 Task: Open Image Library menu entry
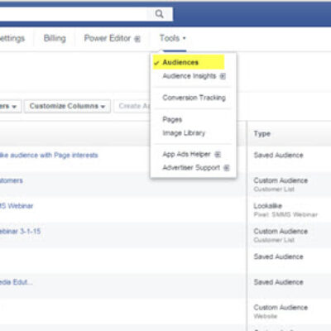click(x=184, y=133)
